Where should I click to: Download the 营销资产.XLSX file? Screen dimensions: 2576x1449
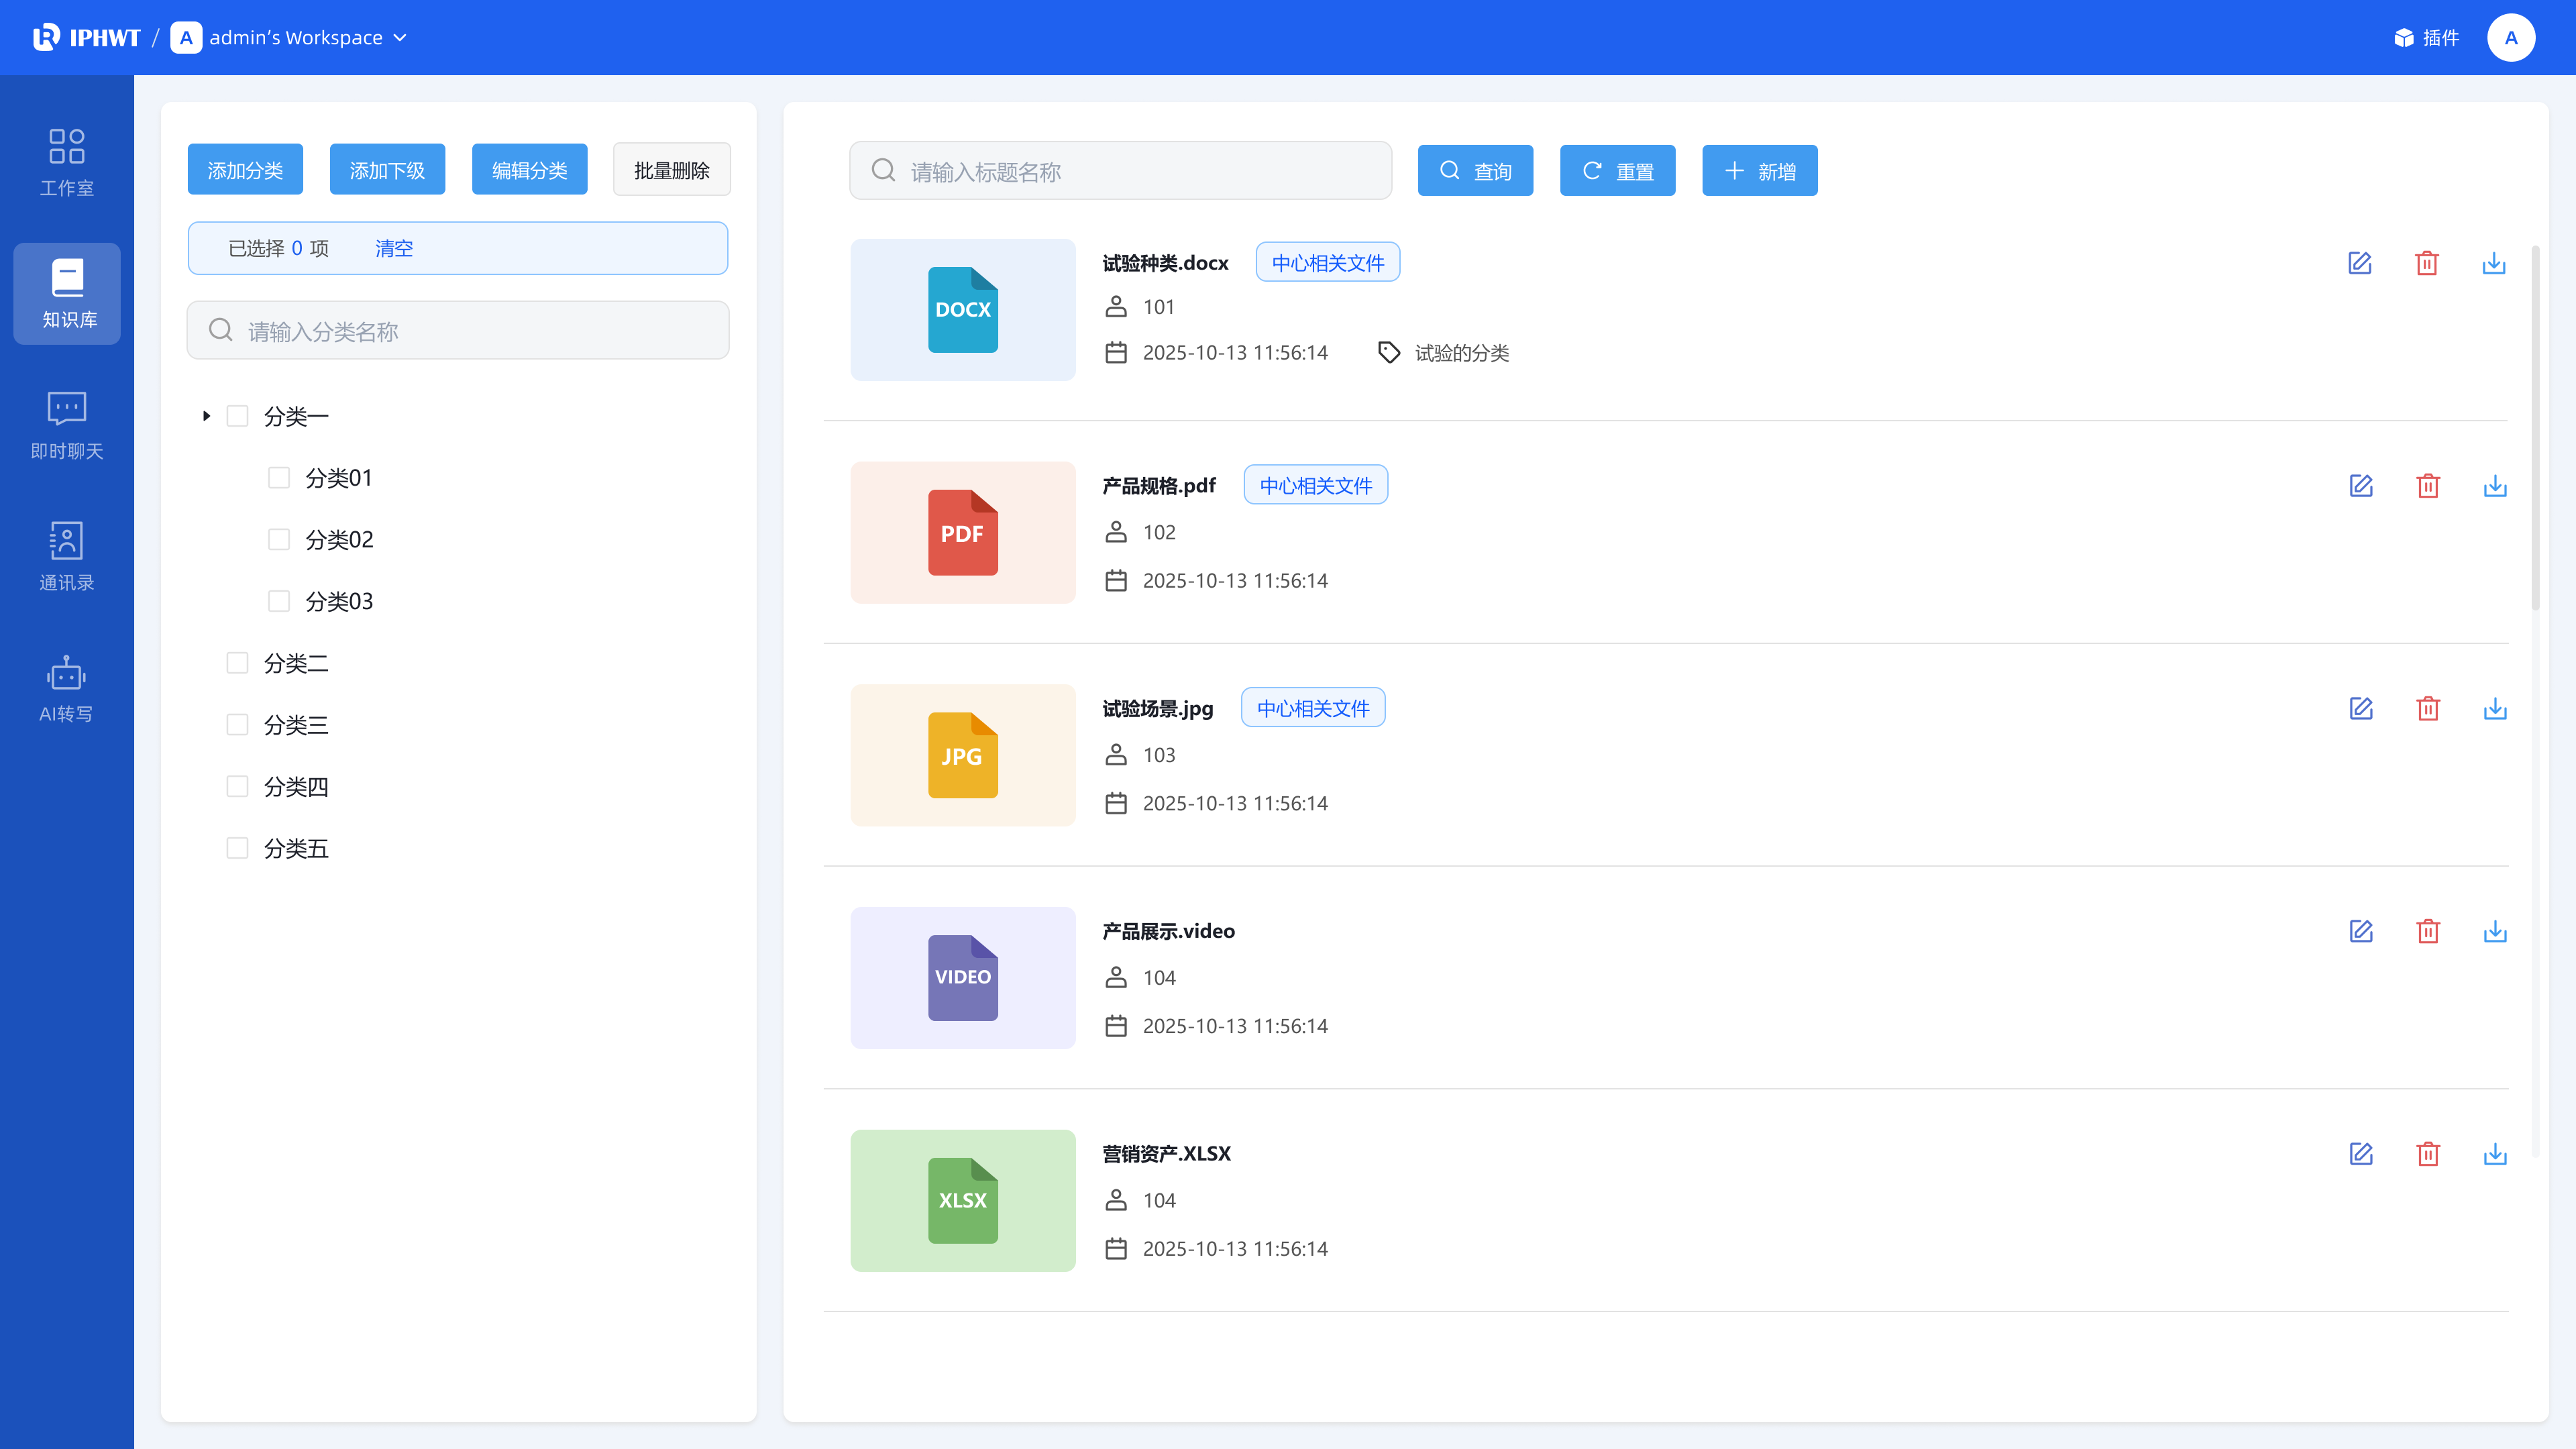2495,1154
